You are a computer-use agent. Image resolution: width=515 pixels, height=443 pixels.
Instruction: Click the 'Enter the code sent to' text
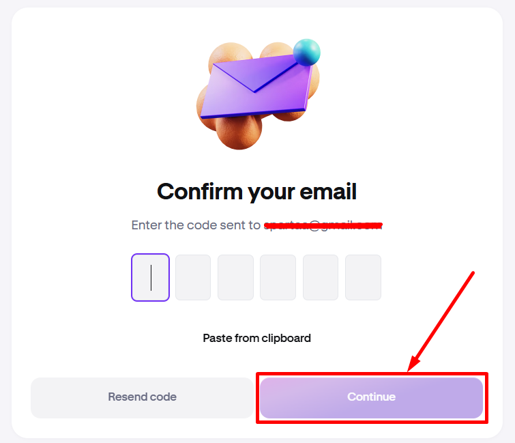(x=196, y=225)
